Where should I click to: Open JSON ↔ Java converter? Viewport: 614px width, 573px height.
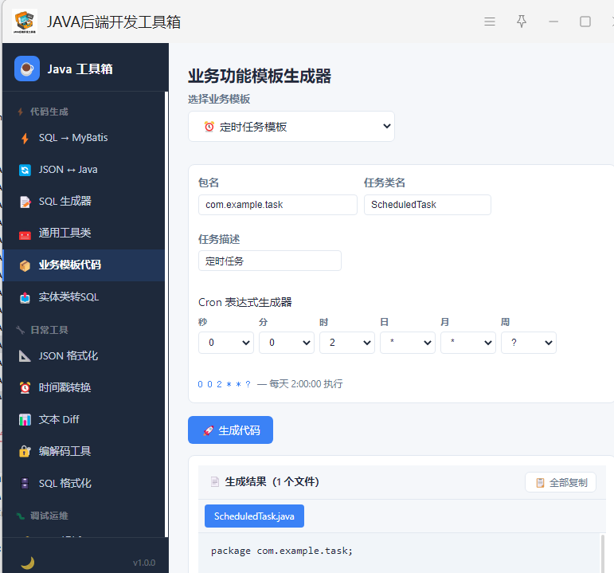[x=84, y=170]
